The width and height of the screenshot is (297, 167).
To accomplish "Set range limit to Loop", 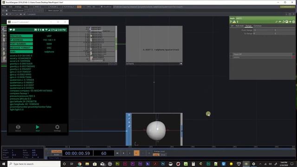I will [x=156, y=154].
